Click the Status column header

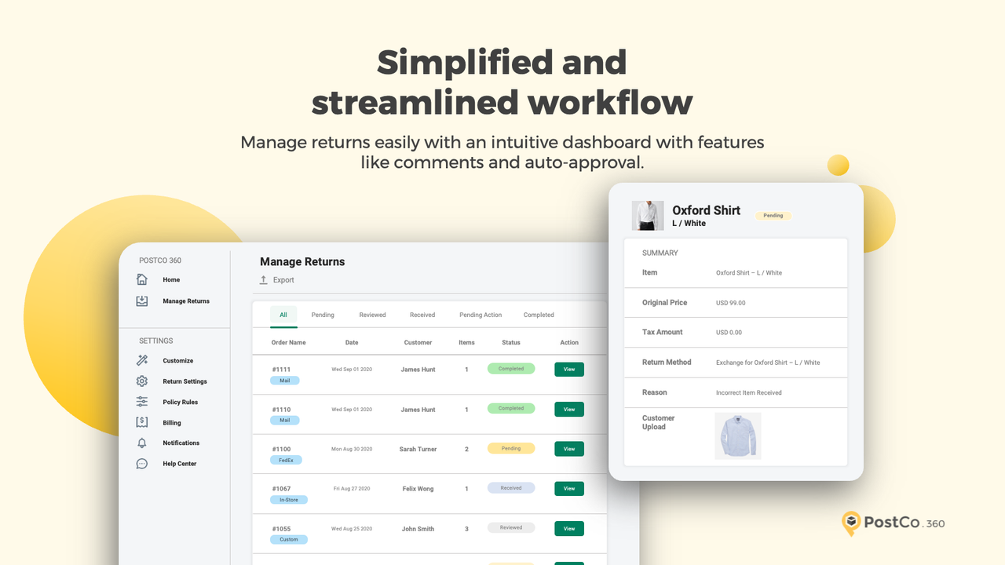511,343
